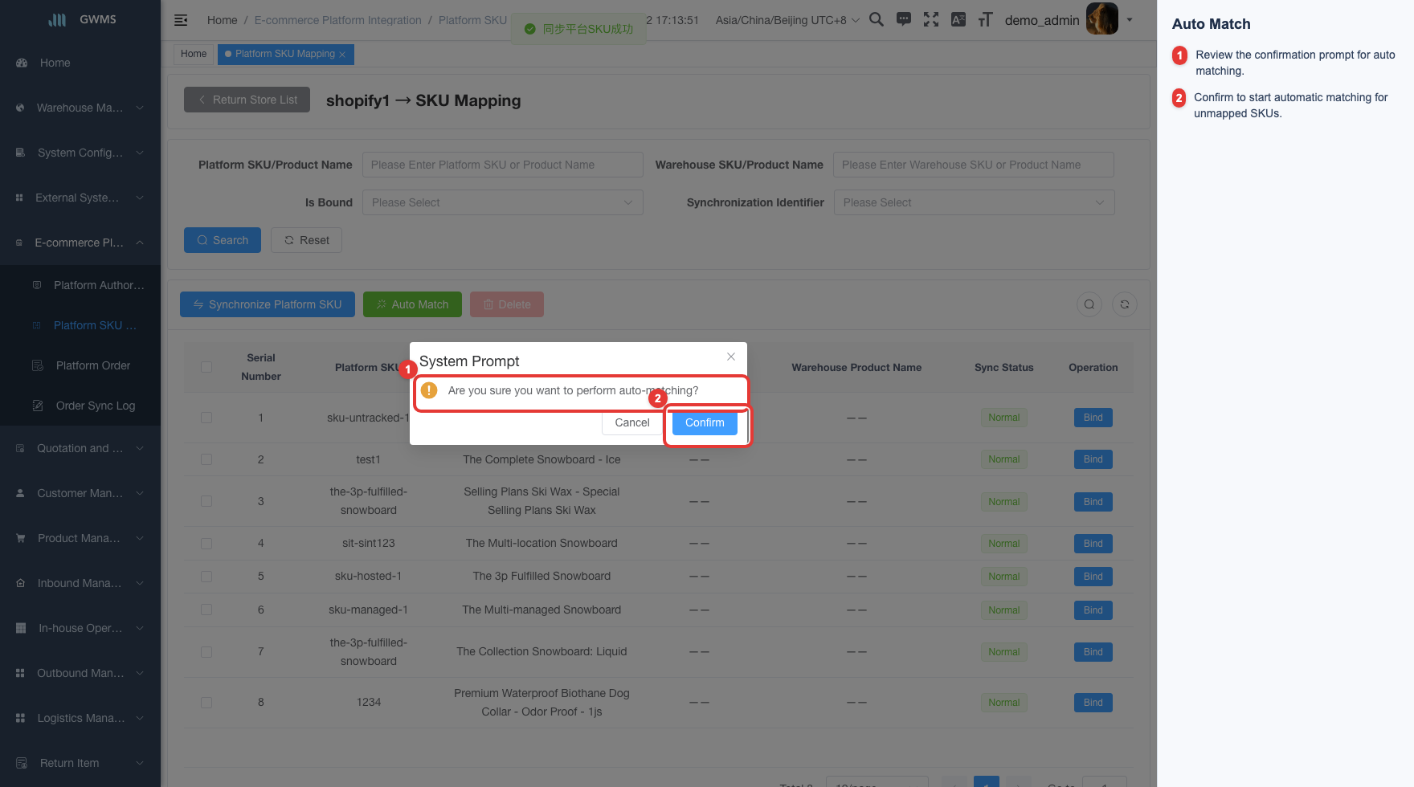Viewport: 1414px width, 787px height.
Task: Toggle fullscreen icon in header
Action: point(931,19)
